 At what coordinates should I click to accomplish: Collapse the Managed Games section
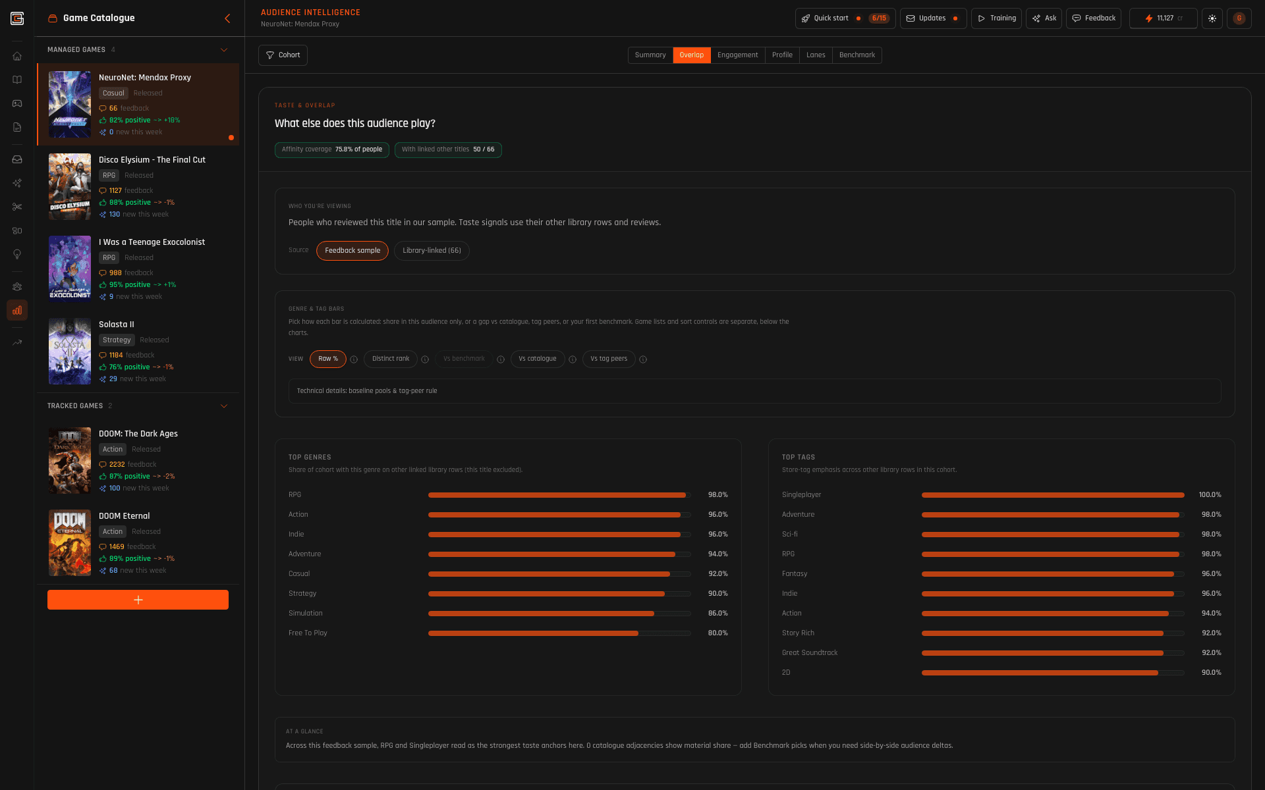pyautogui.click(x=224, y=50)
